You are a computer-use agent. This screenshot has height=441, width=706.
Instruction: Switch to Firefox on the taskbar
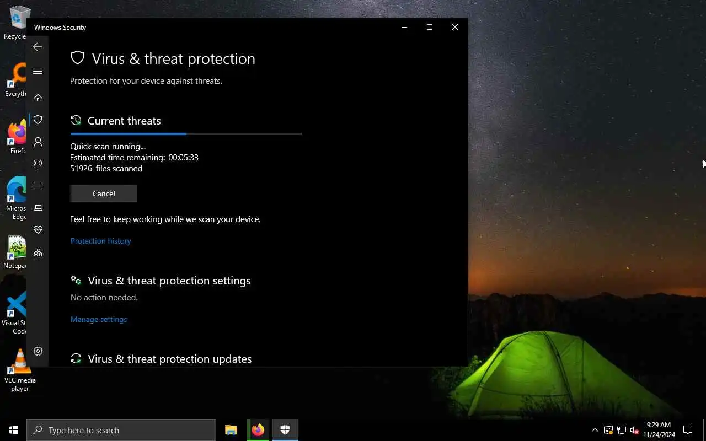pyautogui.click(x=258, y=430)
